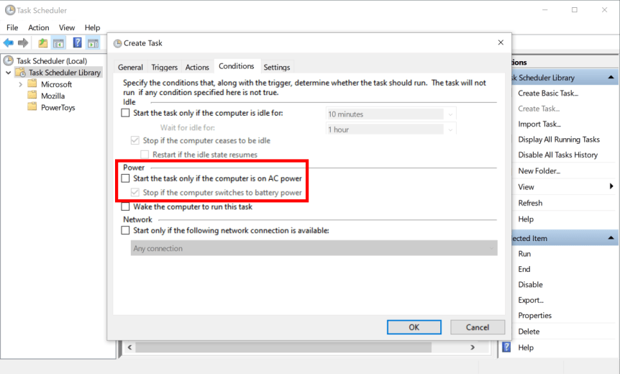Enable Wake the computer to run this task
The height and width of the screenshot is (374, 620).
pyautogui.click(x=125, y=206)
